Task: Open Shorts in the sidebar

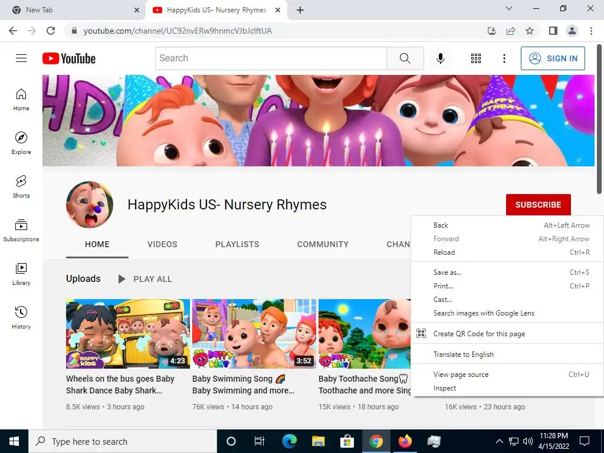Action: click(x=21, y=186)
